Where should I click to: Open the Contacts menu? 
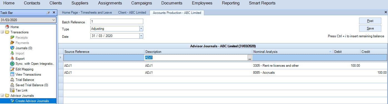[32, 3]
